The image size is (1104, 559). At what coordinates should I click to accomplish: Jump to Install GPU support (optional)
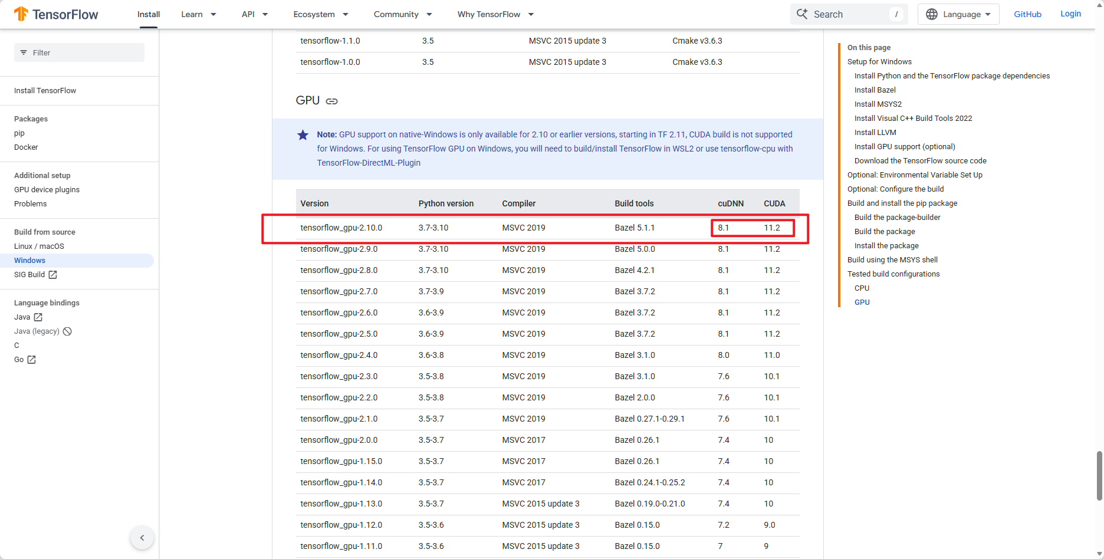pyautogui.click(x=905, y=147)
